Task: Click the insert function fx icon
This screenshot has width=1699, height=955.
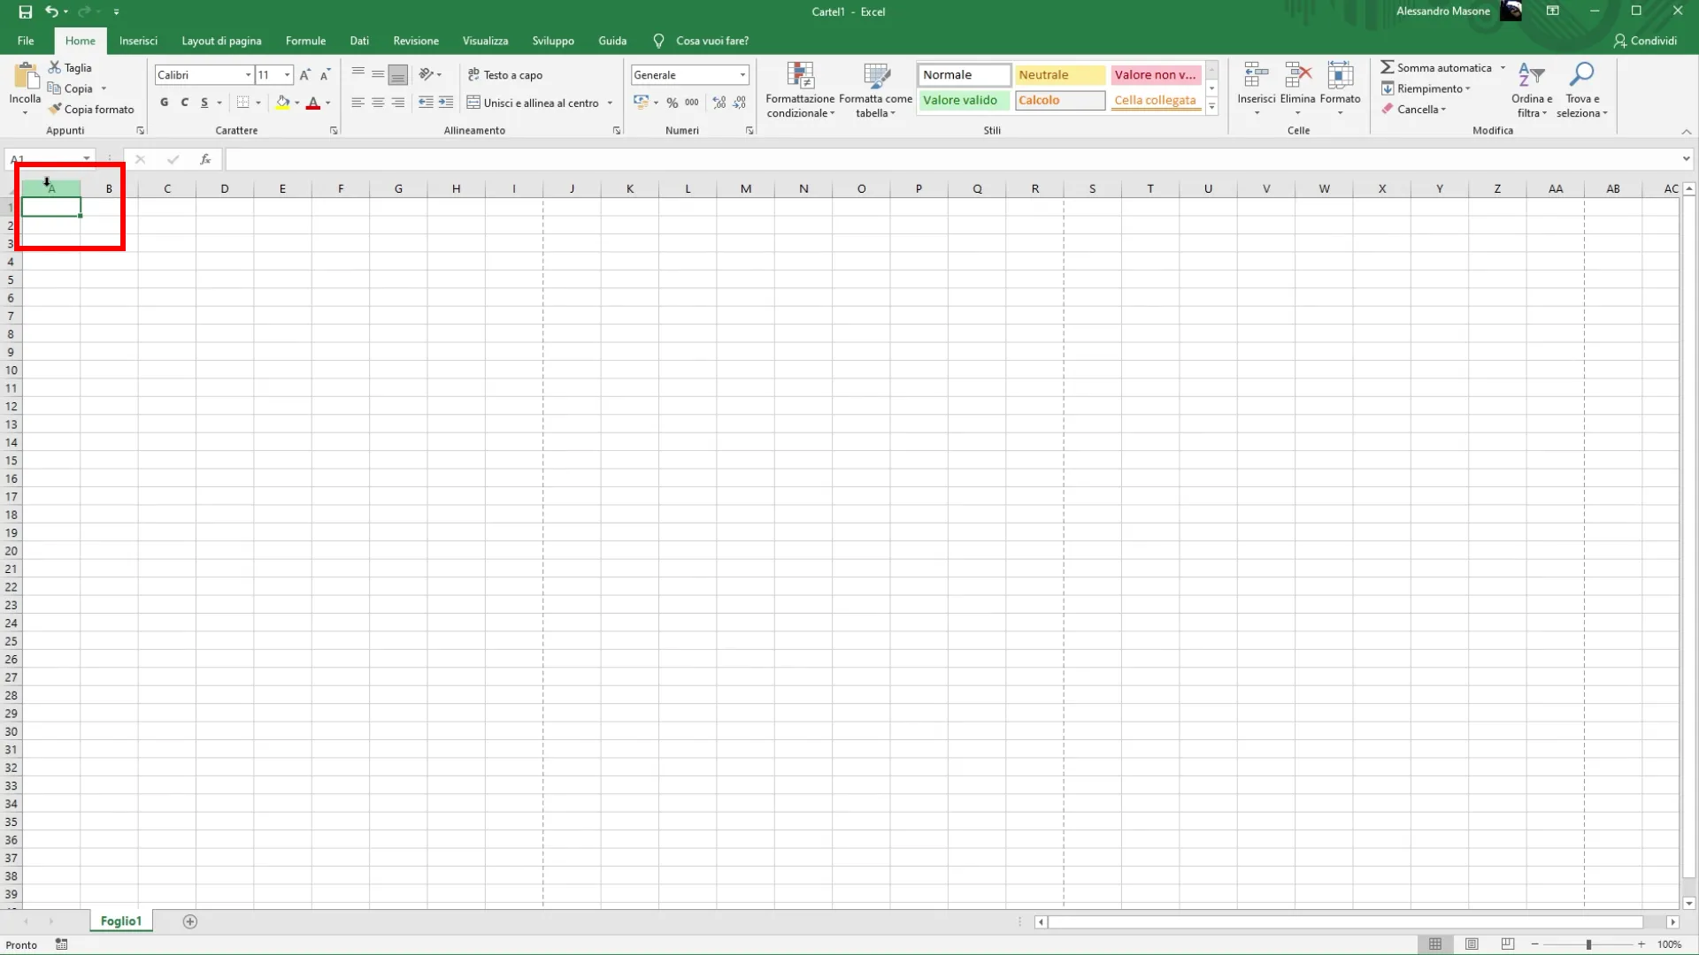Action: pos(205,159)
